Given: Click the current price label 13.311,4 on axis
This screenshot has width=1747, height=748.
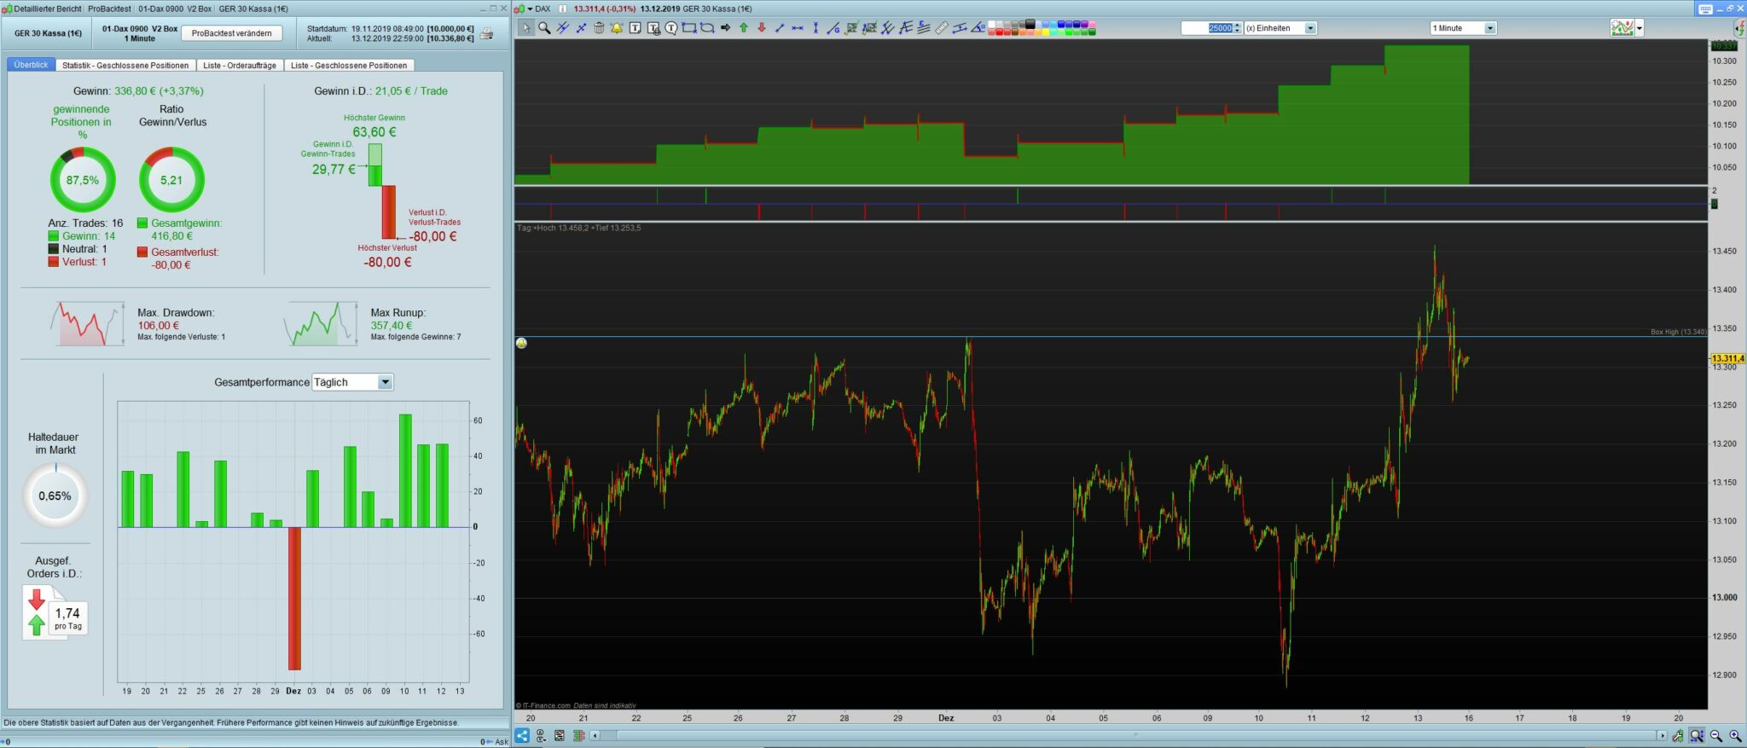Looking at the screenshot, I should click(1728, 359).
